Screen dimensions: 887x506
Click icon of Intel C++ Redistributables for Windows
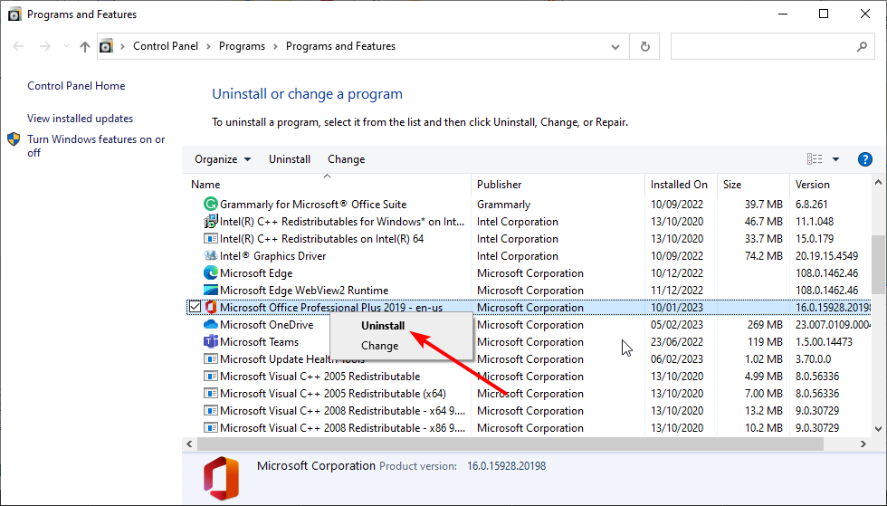click(x=210, y=221)
